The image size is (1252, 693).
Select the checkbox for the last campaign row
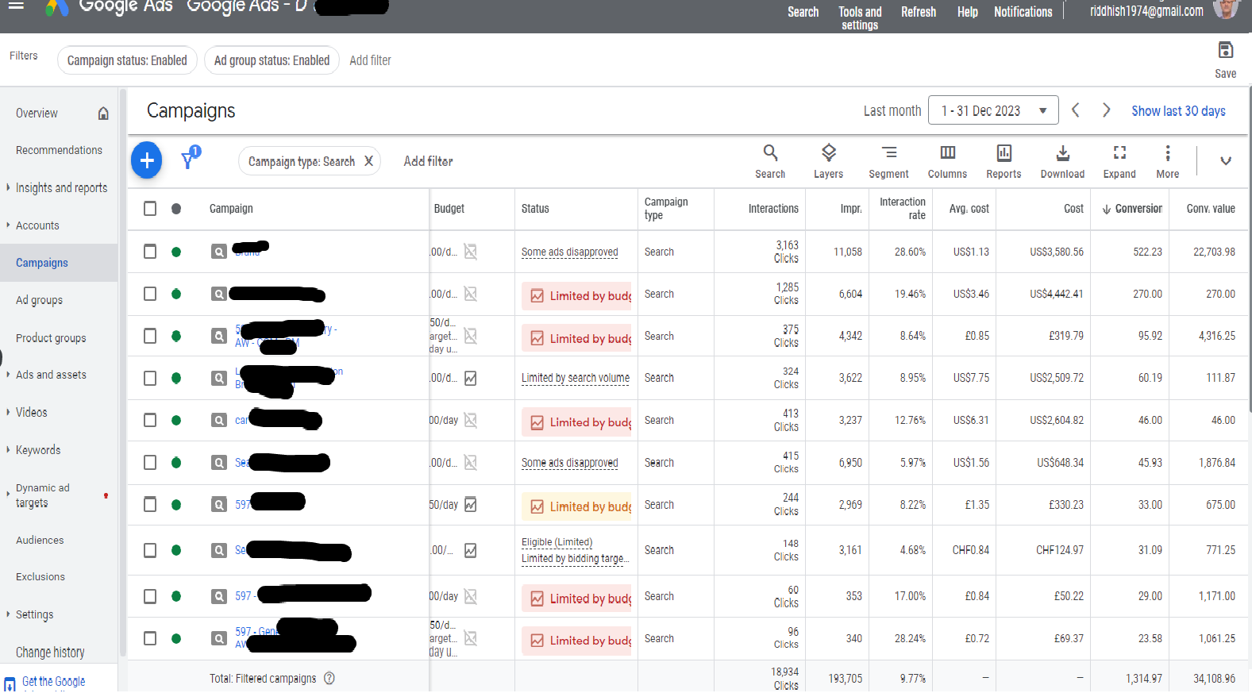pyautogui.click(x=150, y=638)
